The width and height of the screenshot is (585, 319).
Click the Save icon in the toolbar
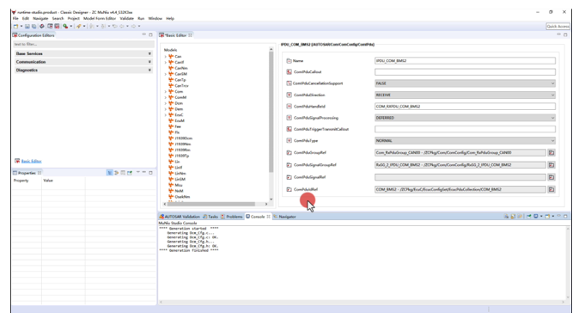pyautogui.click(x=27, y=26)
